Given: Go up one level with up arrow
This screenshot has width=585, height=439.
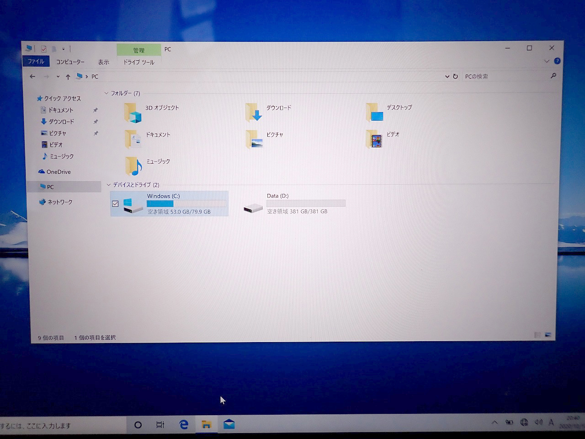Looking at the screenshot, I should point(68,77).
